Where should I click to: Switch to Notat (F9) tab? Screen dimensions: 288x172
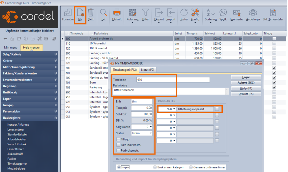click(148, 70)
